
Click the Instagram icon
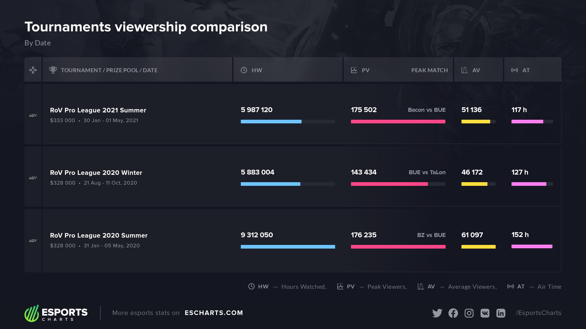[469, 313]
